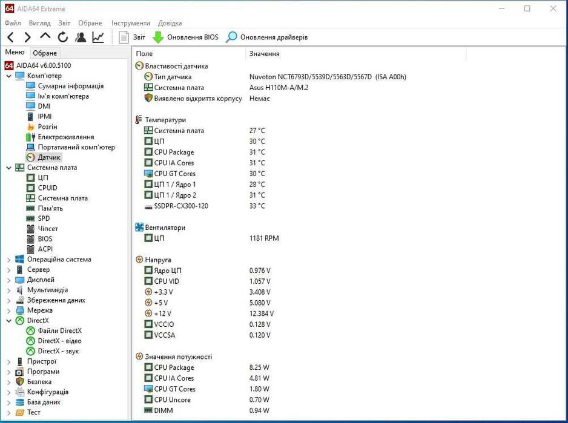The width and height of the screenshot is (568, 423).
Task: Click the up-level arrow toolbar icon
Action: point(45,36)
